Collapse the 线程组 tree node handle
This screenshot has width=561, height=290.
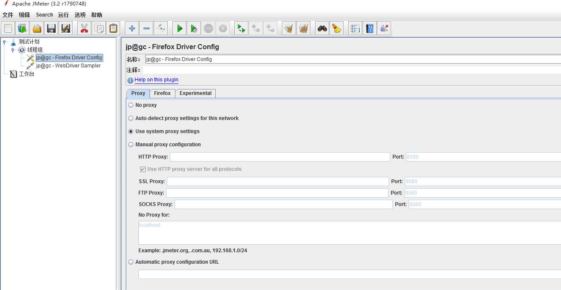[x=13, y=50]
